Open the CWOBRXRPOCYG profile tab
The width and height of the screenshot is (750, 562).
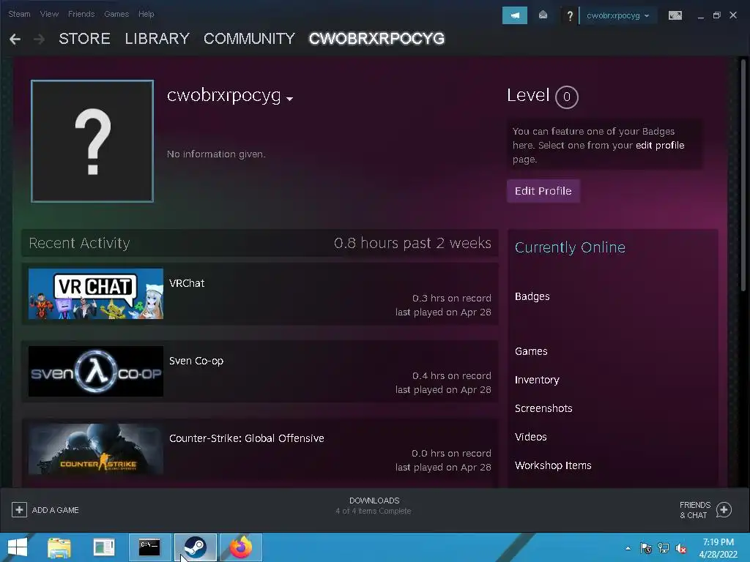click(376, 39)
